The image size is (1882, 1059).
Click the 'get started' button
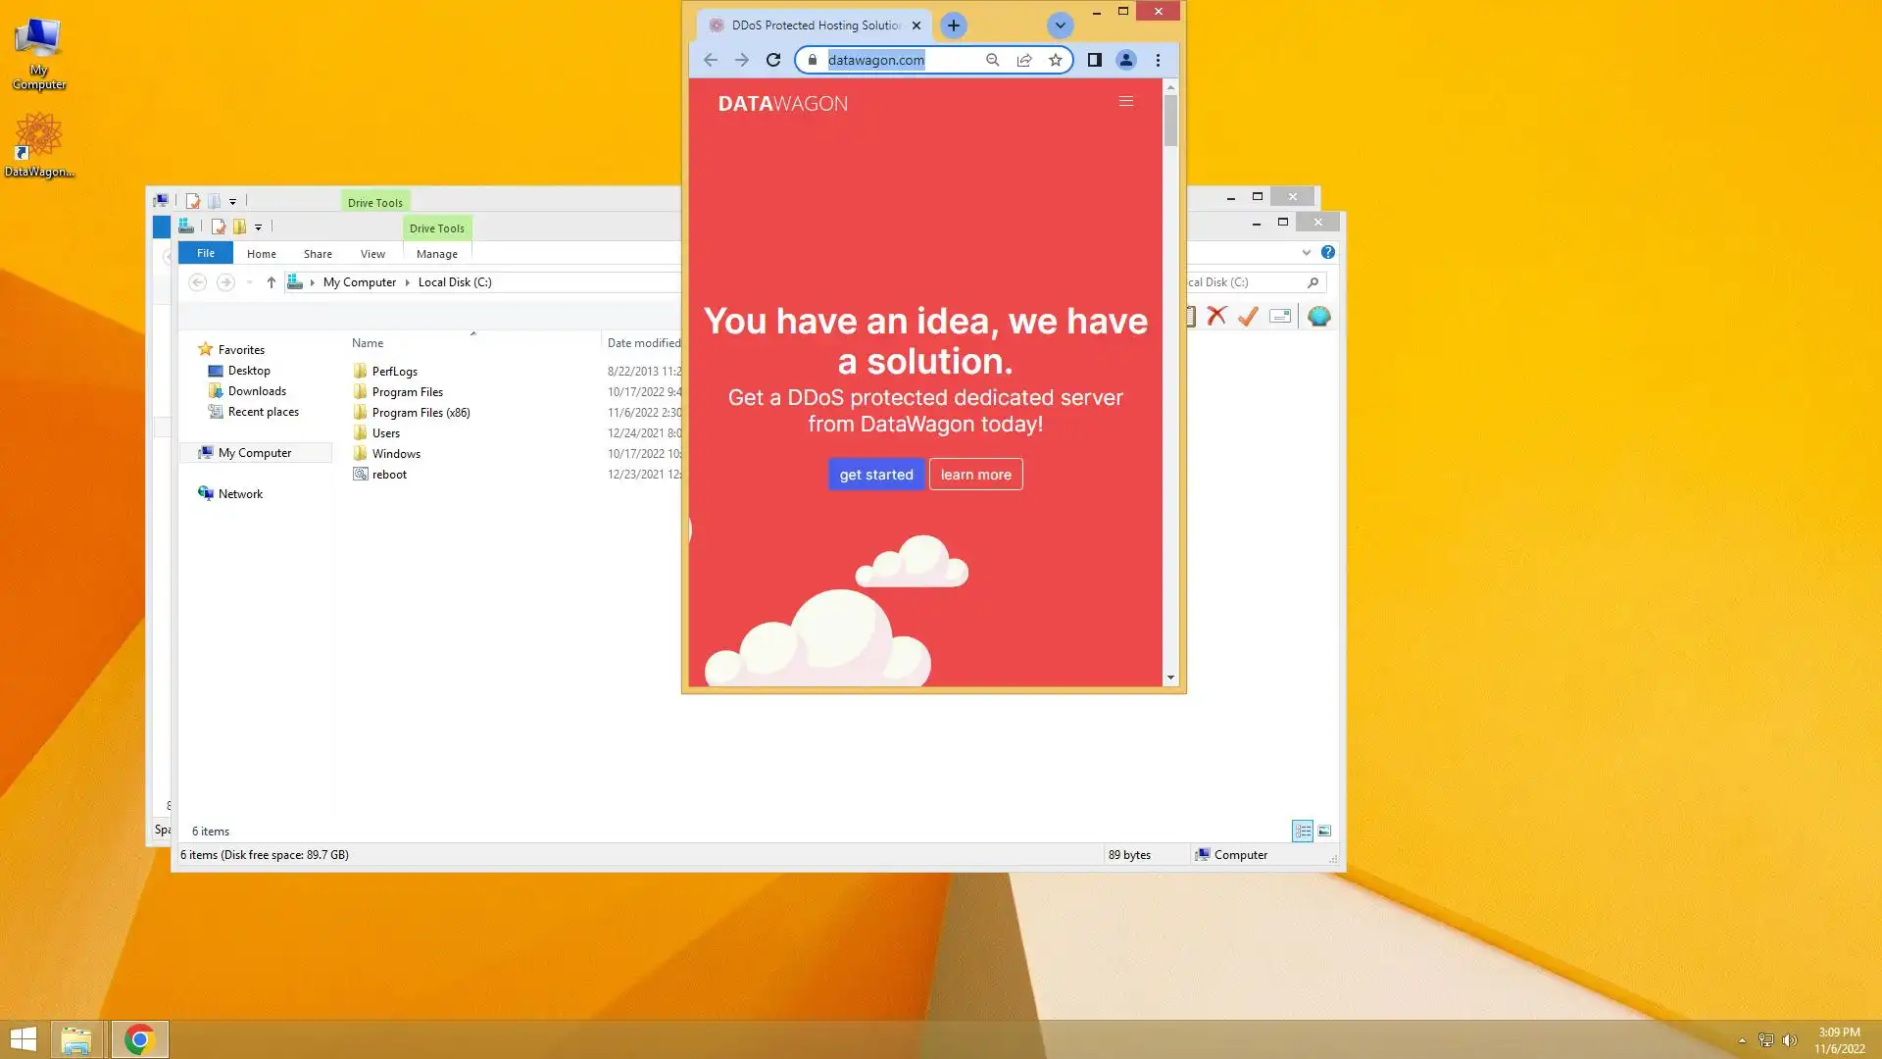(x=875, y=475)
